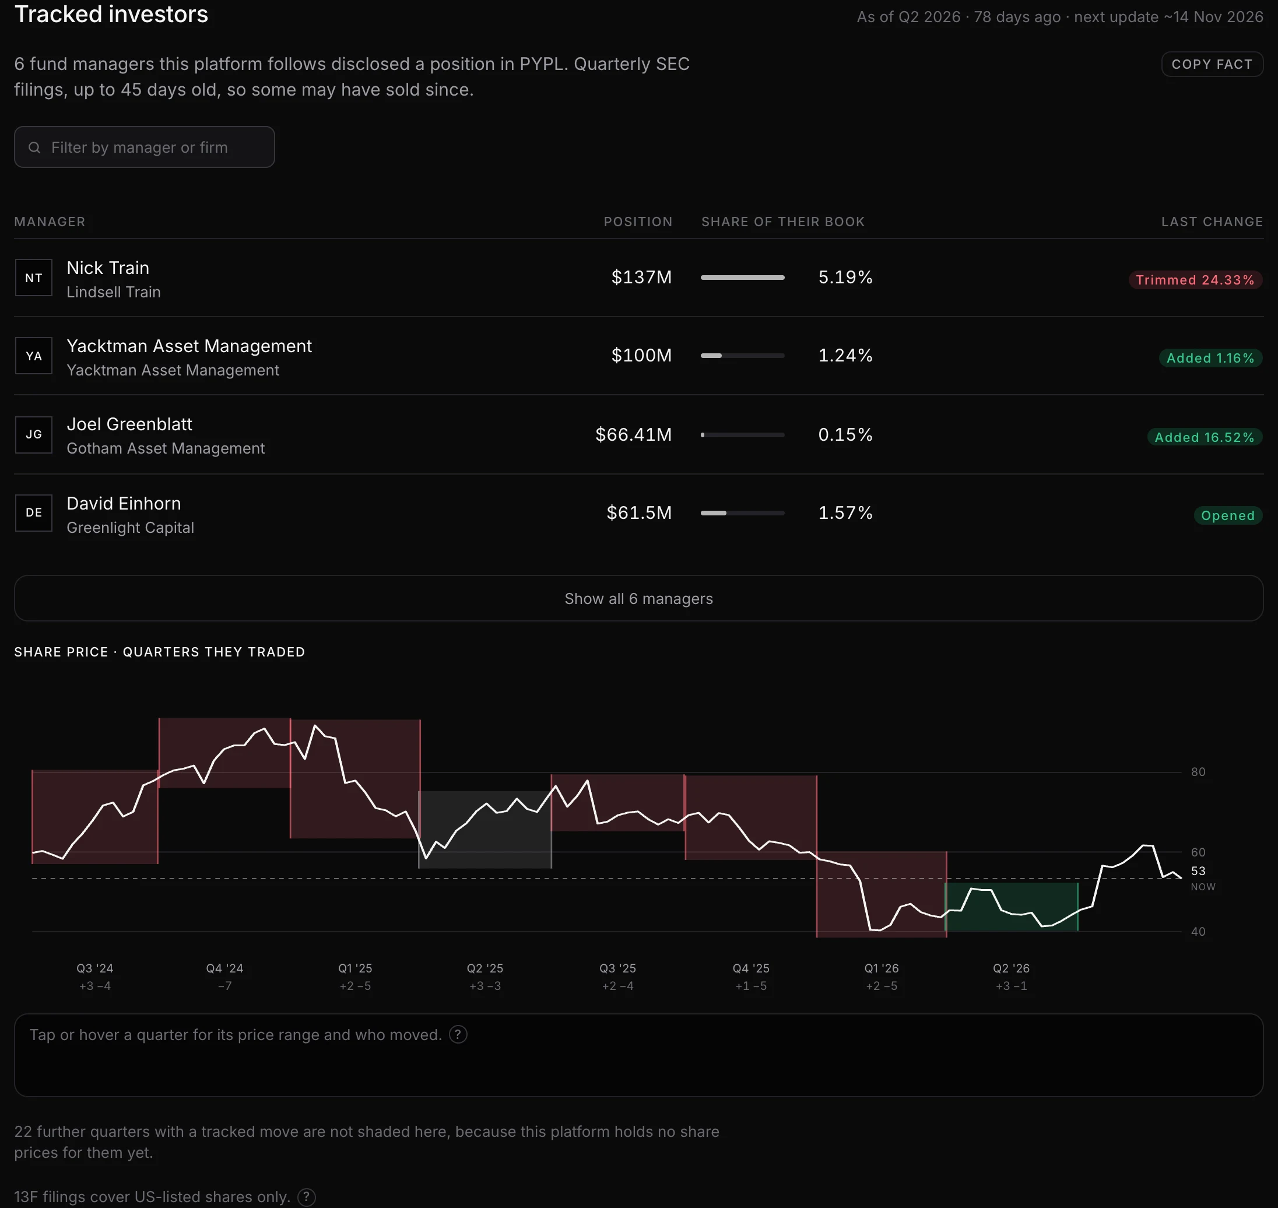Select the Q3 '24 quarter on chart
The width and height of the screenshot is (1278, 1208).
click(x=94, y=816)
